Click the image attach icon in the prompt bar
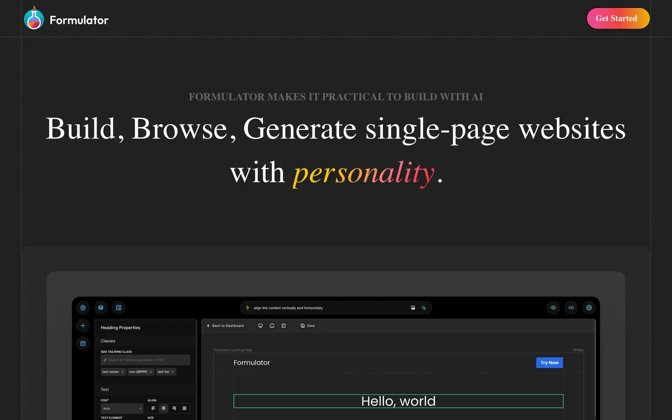This screenshot has width=672, height=420. 413,308
